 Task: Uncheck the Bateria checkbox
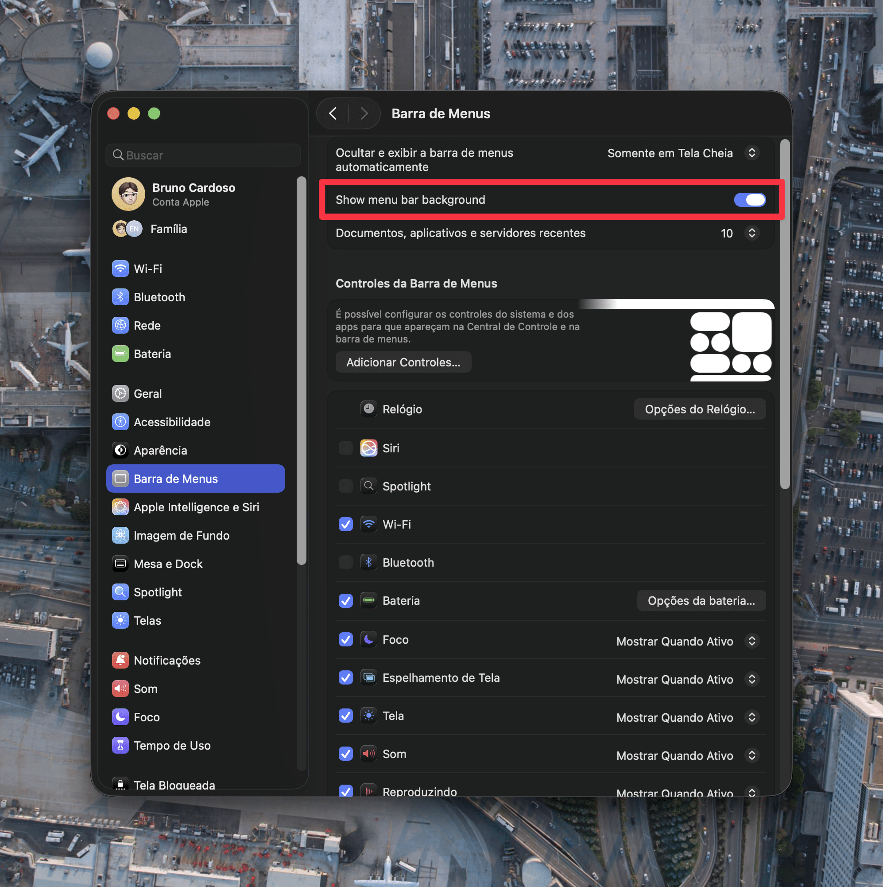click(x=345, y=601)
